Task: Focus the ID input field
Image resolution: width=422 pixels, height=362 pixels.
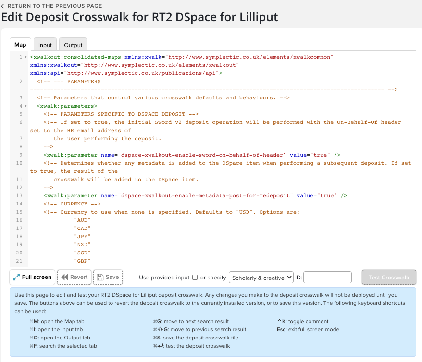Action: tap(327, 278)
